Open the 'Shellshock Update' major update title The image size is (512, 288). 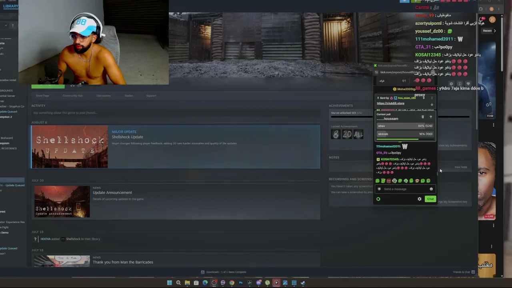point(127,137)
